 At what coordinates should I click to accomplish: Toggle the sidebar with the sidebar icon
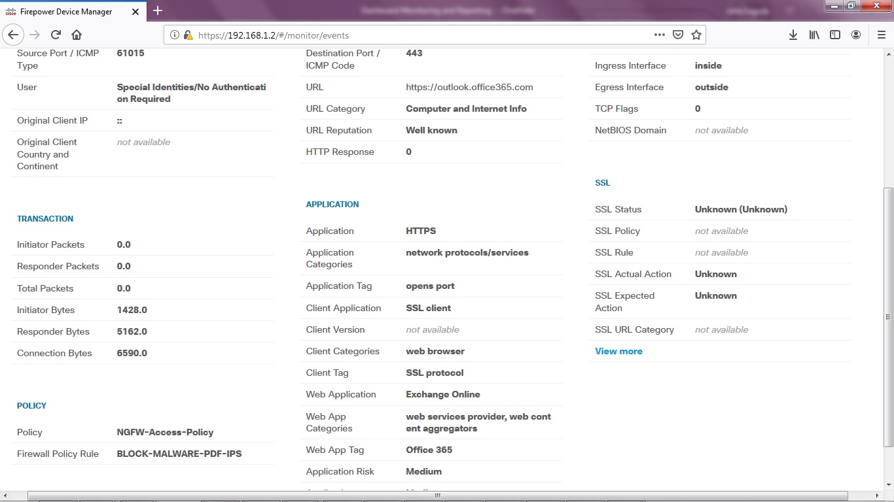[835, 35]
